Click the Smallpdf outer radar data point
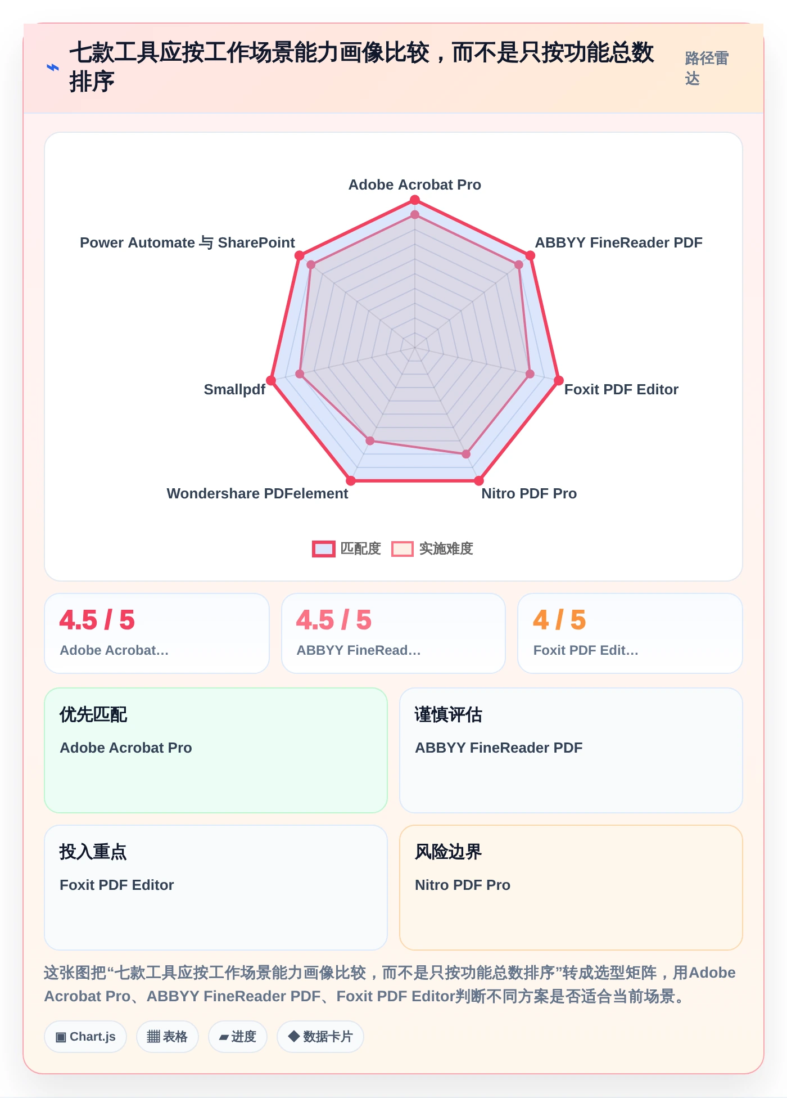This screenshot has width=787, height=1098. pos(271,381)
